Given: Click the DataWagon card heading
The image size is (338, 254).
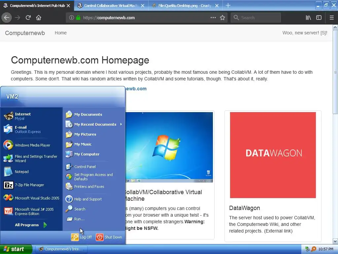Looking at the screenshot, I should click(x=245, y=208).
